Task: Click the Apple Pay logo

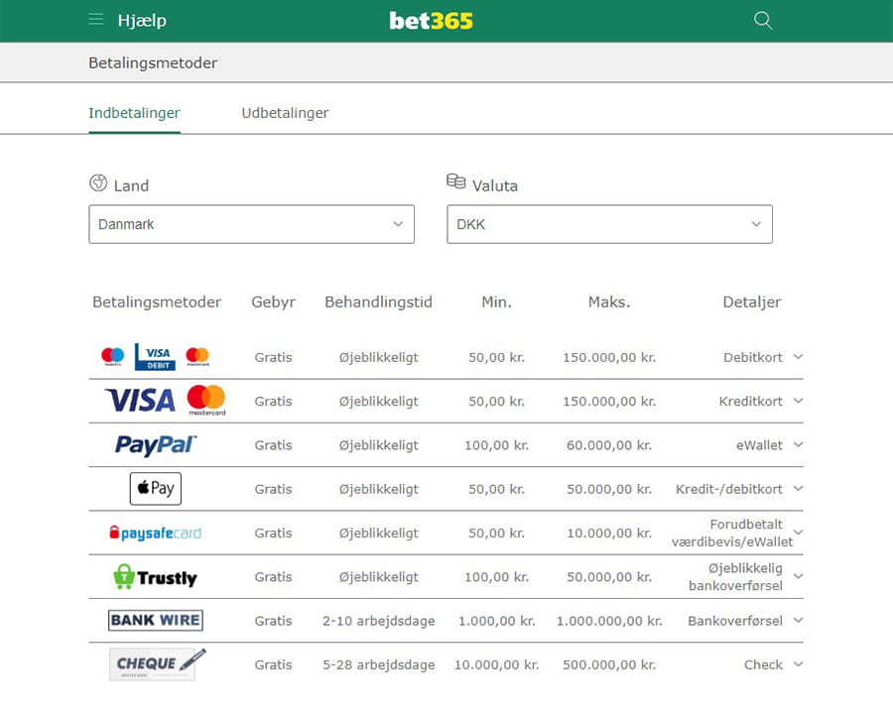Action: pos(156,489)
